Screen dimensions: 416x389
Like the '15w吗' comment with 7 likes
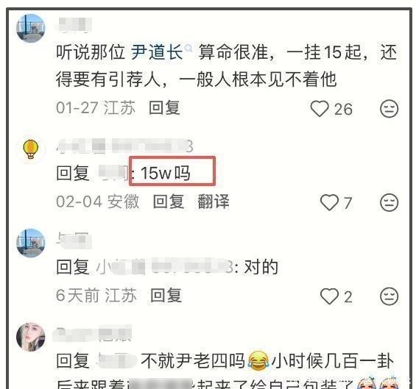pos(329,202)
